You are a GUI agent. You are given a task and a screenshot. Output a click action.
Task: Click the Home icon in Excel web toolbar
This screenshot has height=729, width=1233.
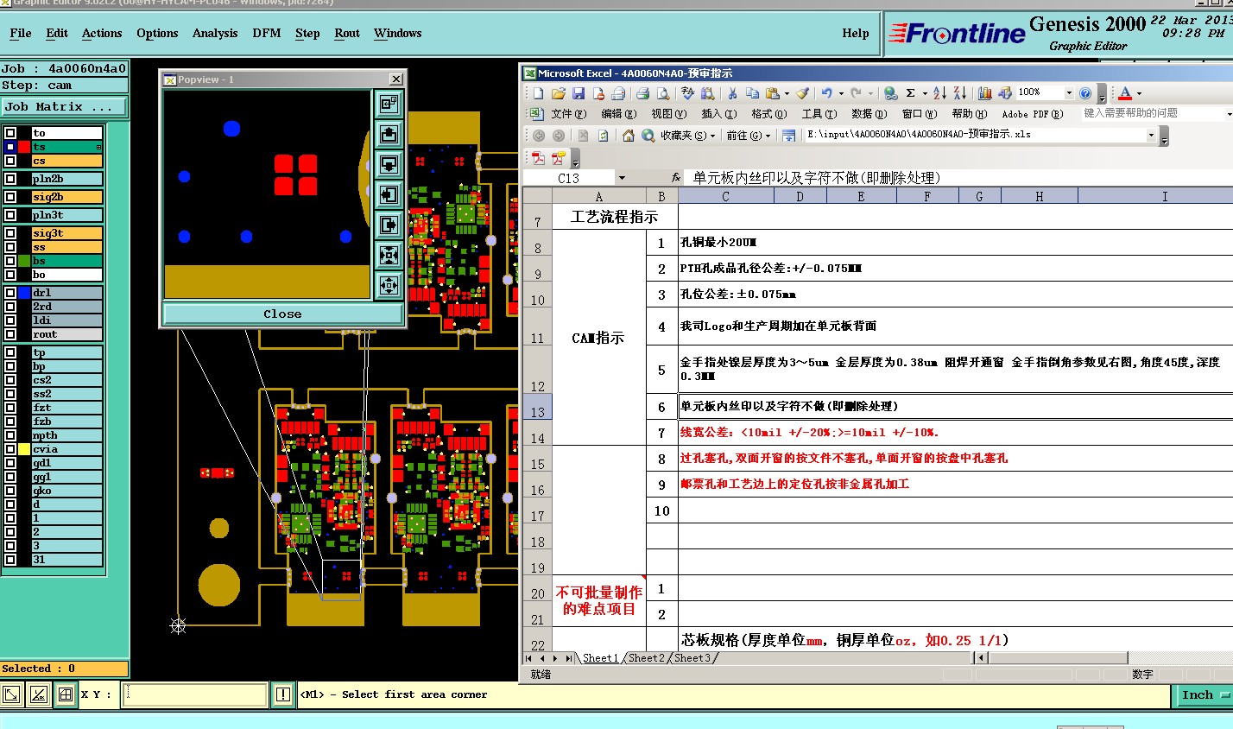pos(628,136)
